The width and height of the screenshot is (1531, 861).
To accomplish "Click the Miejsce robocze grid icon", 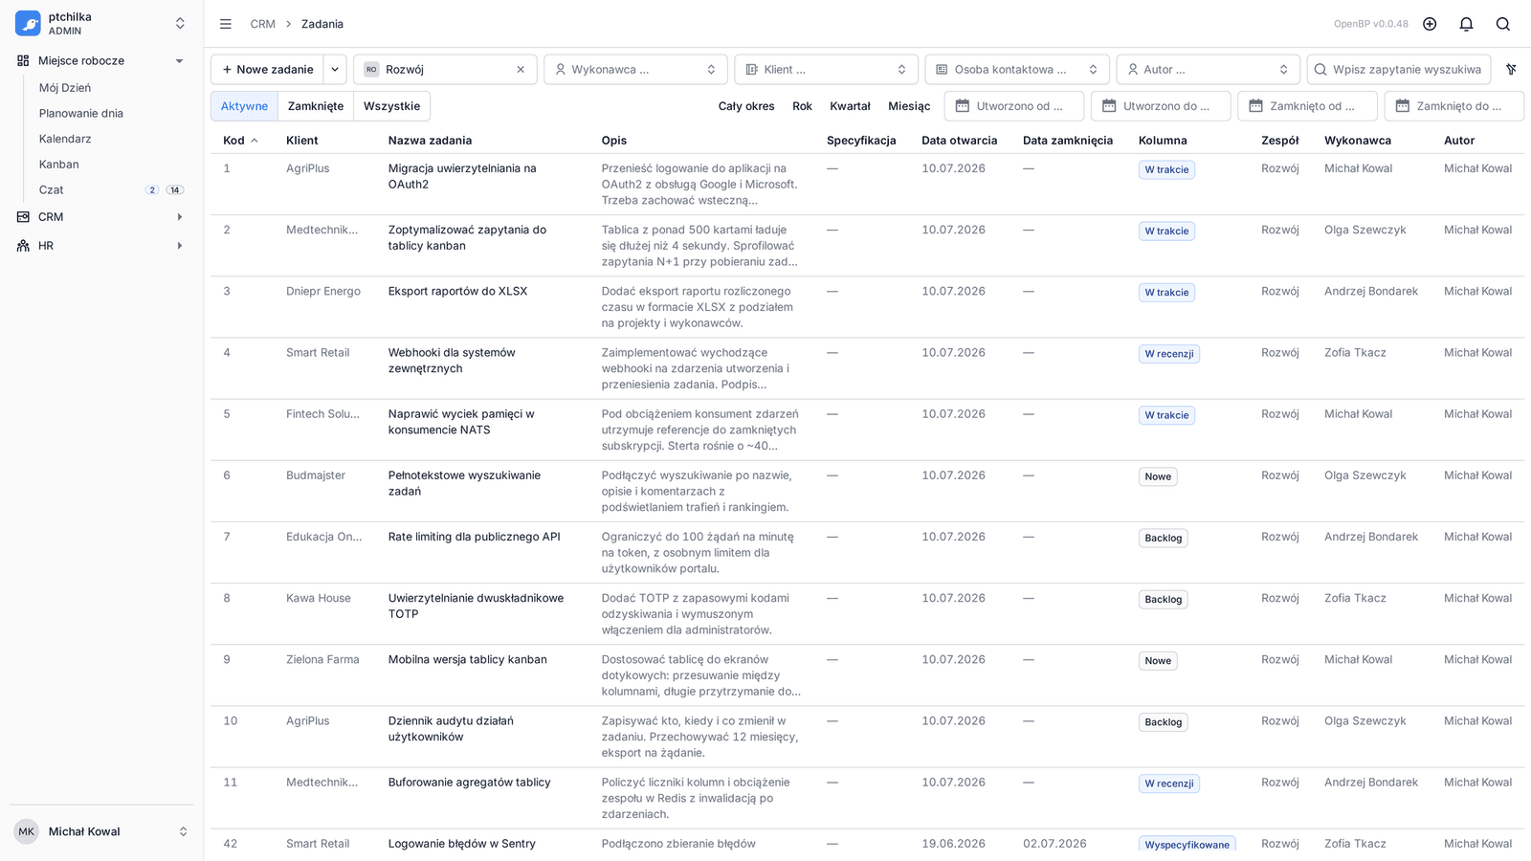I will (23, 60).
